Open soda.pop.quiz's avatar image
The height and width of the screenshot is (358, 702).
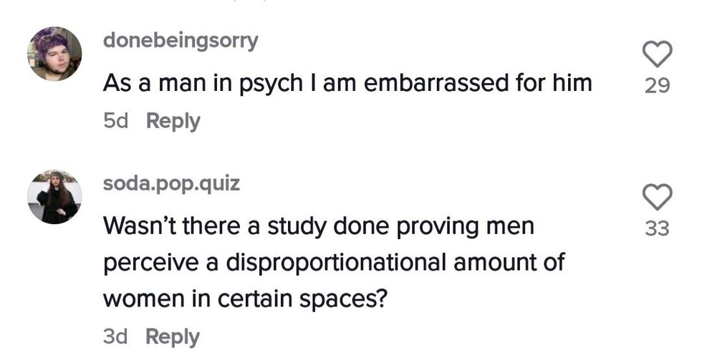point(54,197)
